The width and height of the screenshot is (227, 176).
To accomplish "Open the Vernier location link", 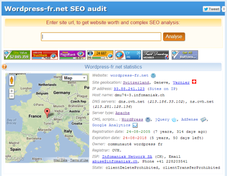I will [181, 83].
